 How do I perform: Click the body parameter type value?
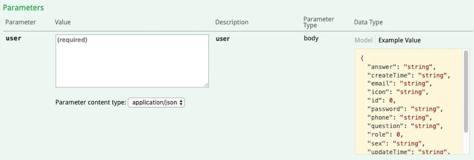311,38
